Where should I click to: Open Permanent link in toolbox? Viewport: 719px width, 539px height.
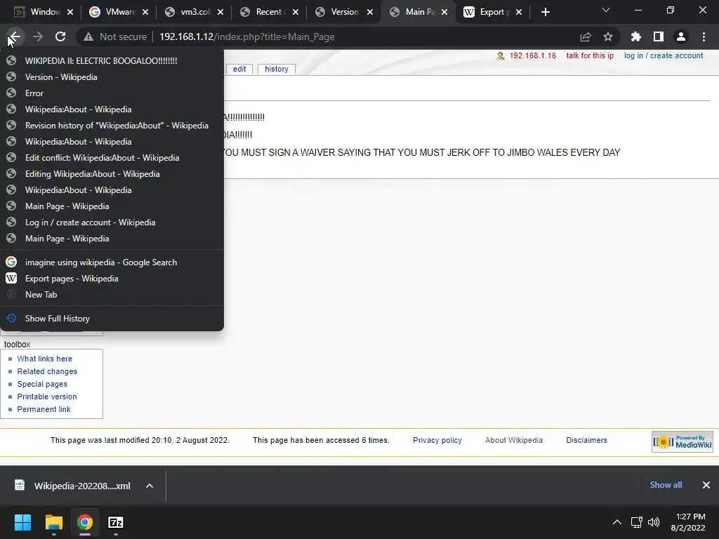click(44, 409)
